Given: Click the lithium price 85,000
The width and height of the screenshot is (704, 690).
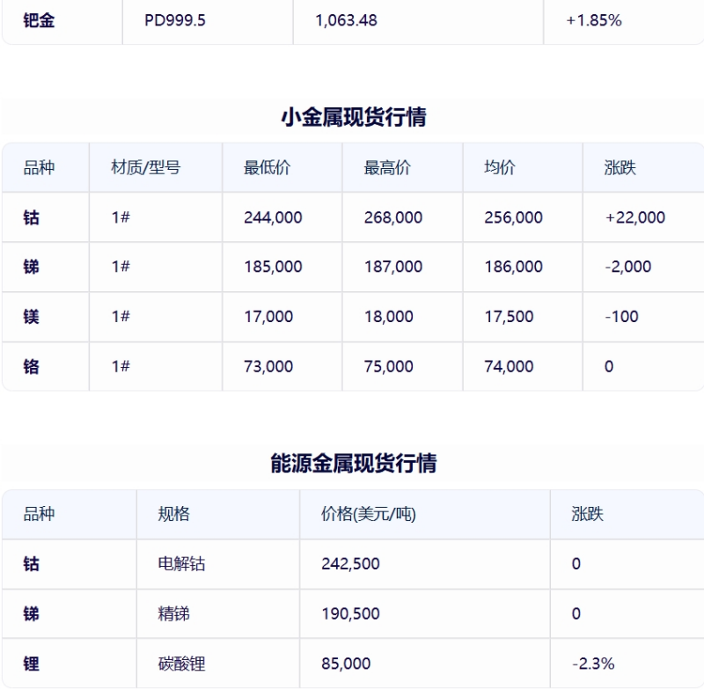Looking at the screenshot, I should point(346,664).
